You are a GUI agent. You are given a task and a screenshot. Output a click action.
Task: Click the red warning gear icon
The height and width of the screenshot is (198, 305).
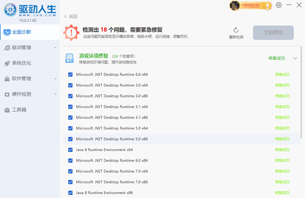point(71,32)
